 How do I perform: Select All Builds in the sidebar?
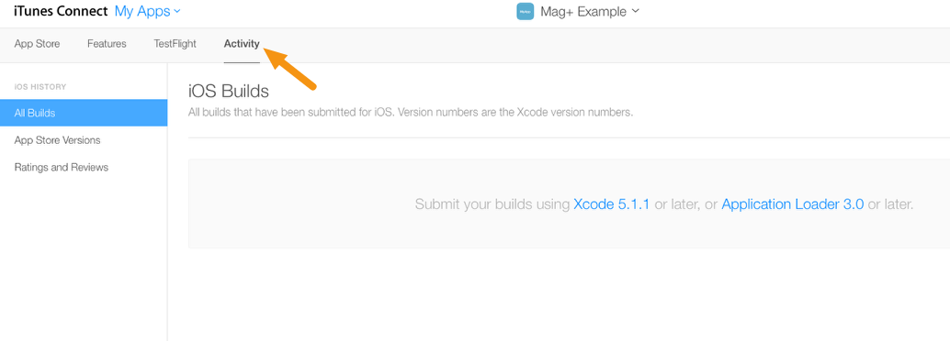pyautogui.click(x=84, y=113)
